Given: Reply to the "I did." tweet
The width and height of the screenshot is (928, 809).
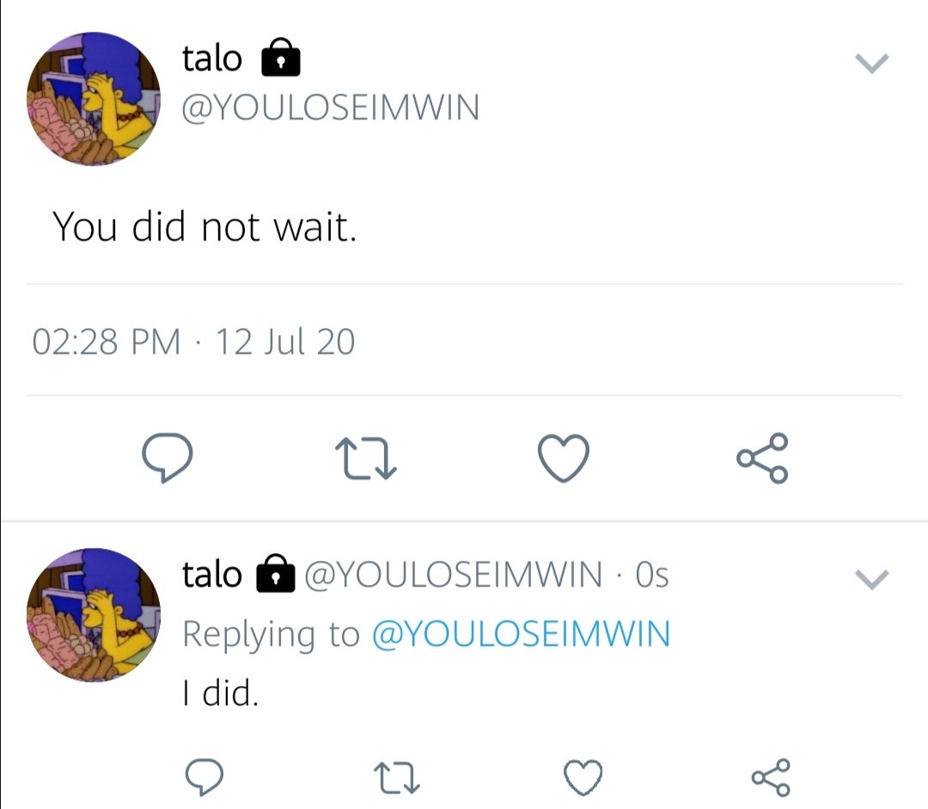Looking at the screenshot, I should click(205, 777).
